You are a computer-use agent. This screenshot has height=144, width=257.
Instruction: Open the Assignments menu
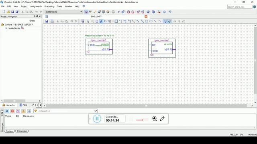coord(36,6)
